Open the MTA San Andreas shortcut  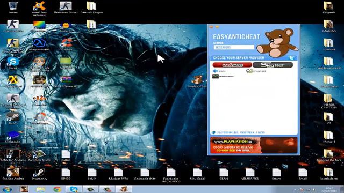pos(13,156)
